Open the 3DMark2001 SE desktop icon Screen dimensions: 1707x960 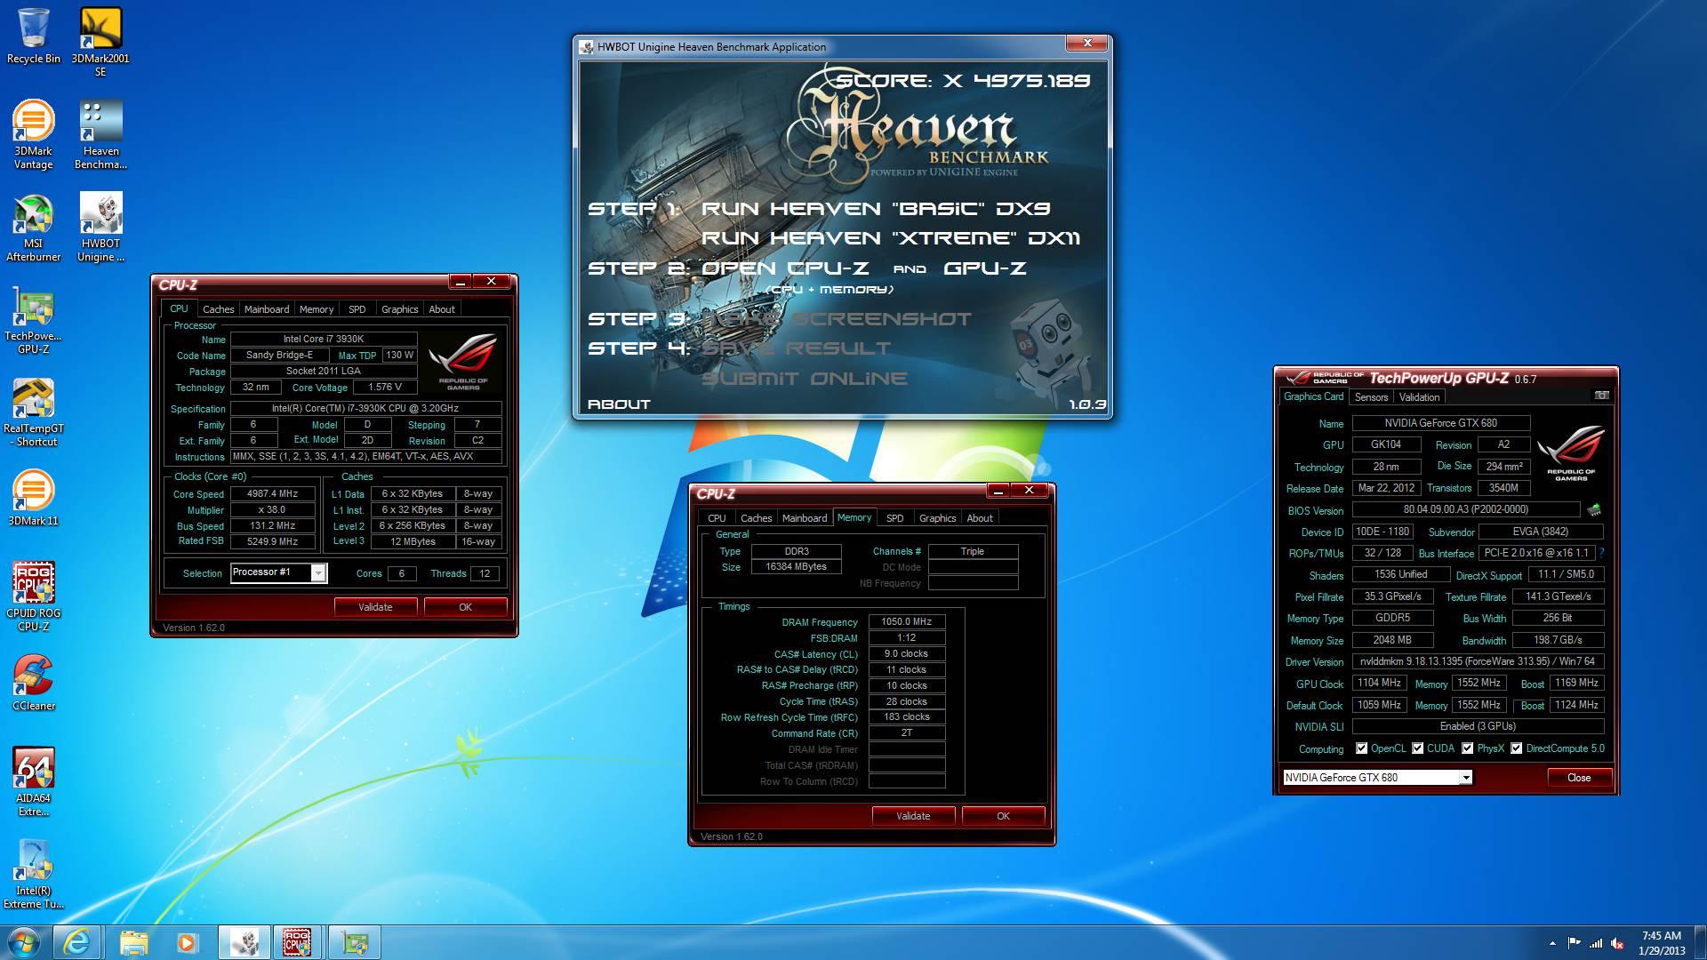[100, 43]
